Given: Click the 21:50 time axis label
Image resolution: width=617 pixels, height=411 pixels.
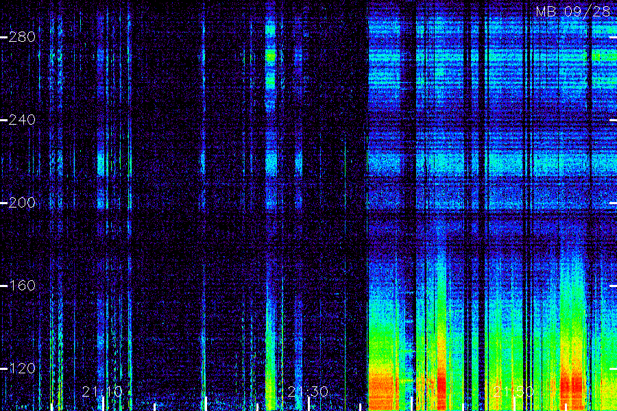Looking at the screenshot, I should coord(513,391).
